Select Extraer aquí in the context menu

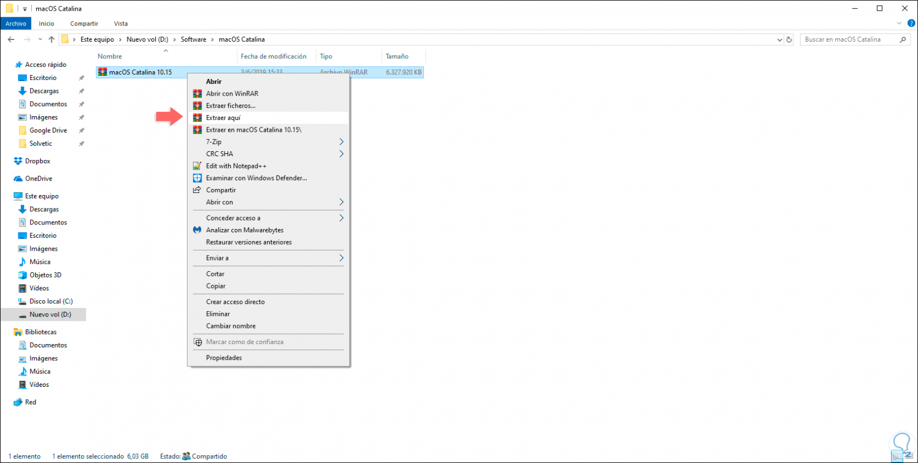(268, 118)
